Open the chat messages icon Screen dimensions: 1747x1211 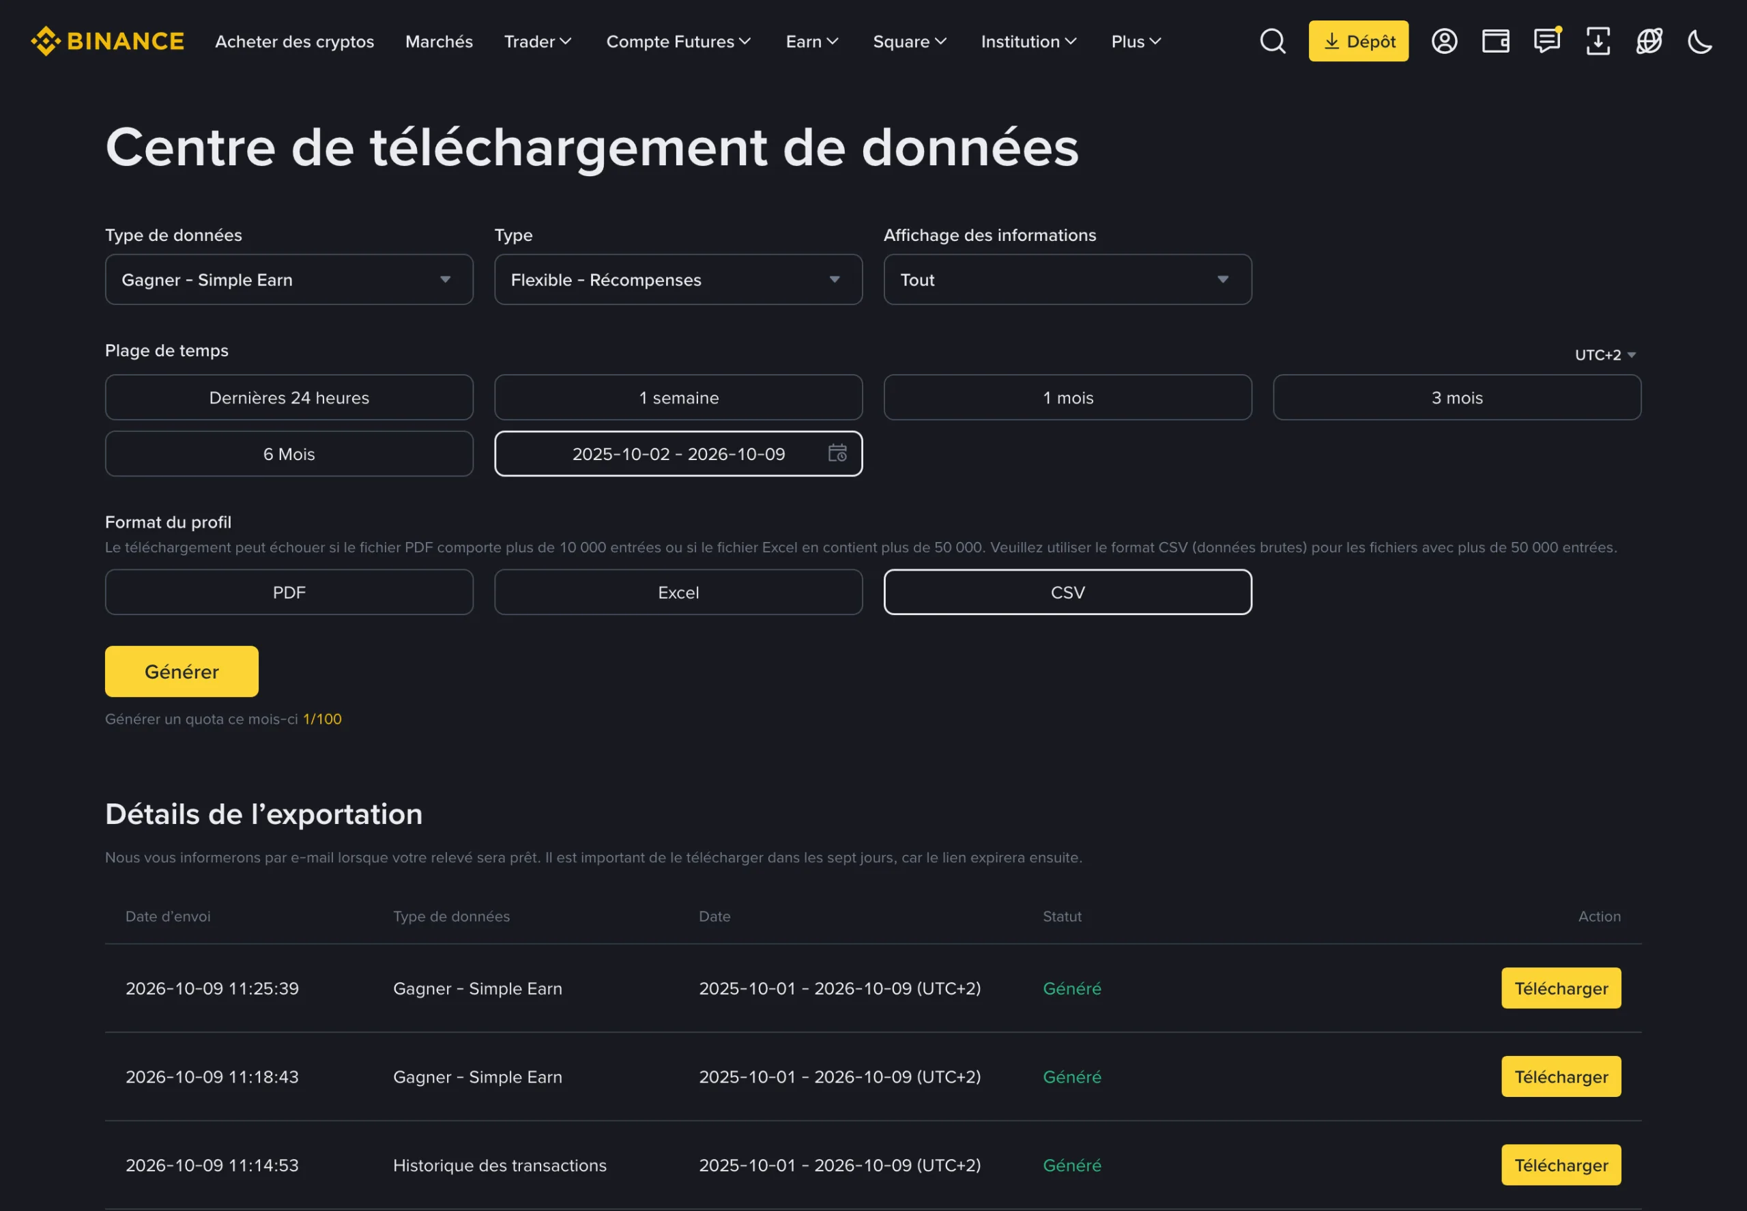coord(1547,40)
